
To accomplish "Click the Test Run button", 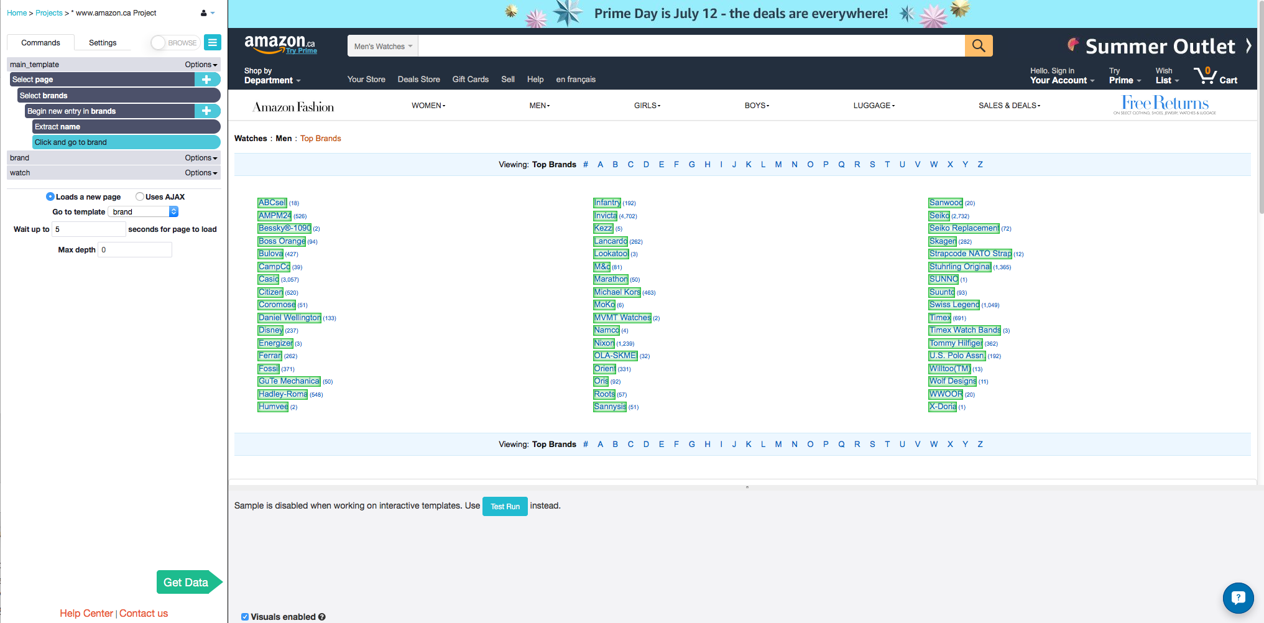I will point(505,506).
